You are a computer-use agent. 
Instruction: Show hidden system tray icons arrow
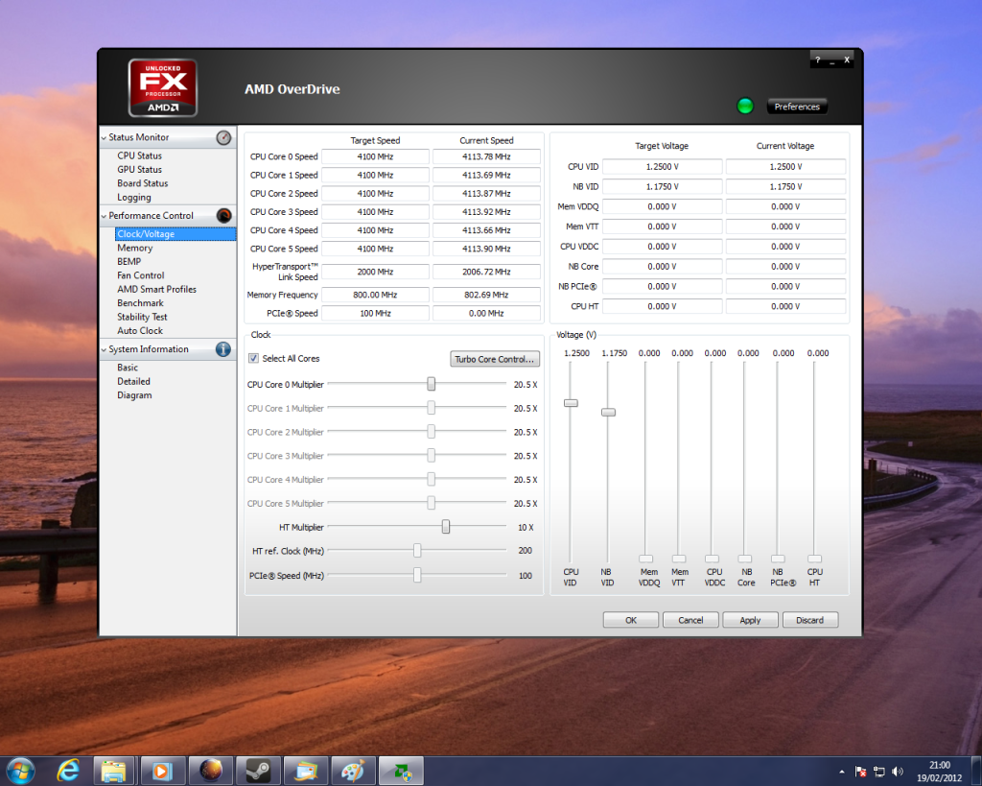[x=842, y=772]
